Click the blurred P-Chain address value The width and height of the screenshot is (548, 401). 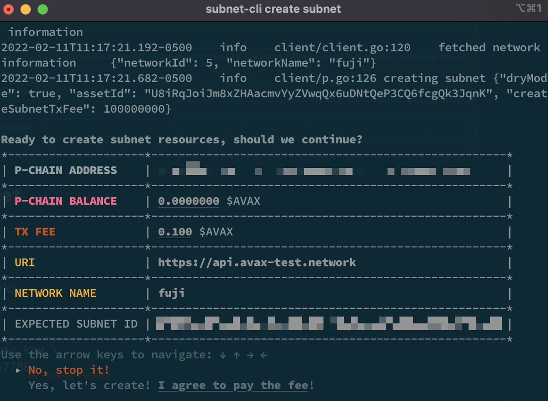click(314, 169)
